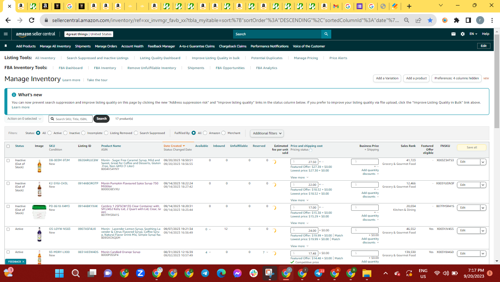
Task: Reload the page with browser refresh
Action: tap(32, 21)
